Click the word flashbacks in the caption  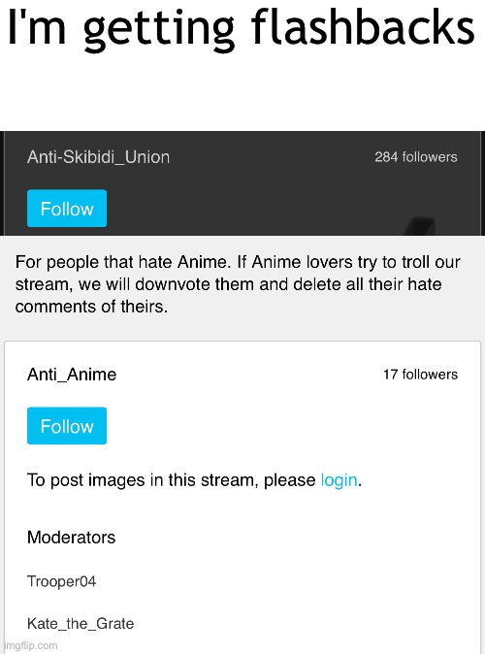[x=363, y=26]
